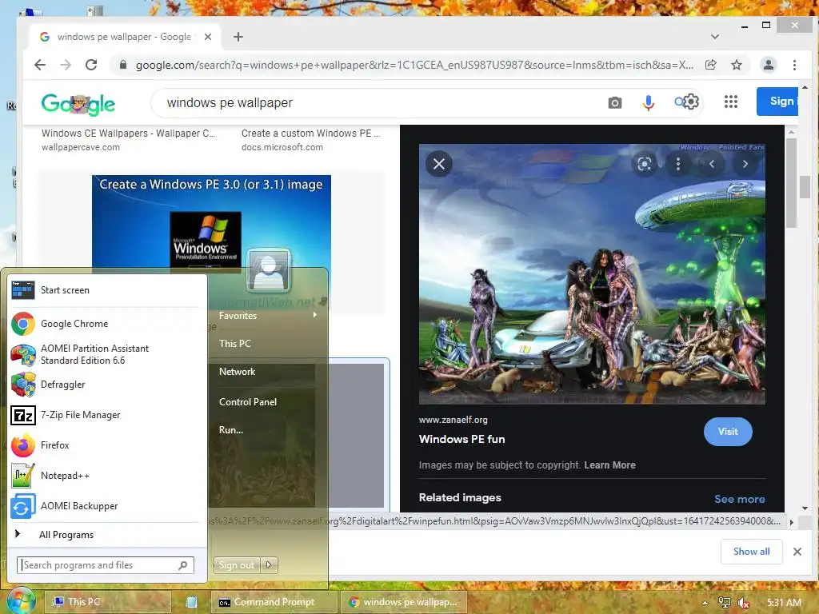Open the www.zanaelf.org source link
This screenshot has height=614, width=819.
(x=453, y=420)
